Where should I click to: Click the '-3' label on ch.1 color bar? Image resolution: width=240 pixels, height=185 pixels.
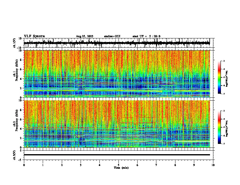coord(223,61)
